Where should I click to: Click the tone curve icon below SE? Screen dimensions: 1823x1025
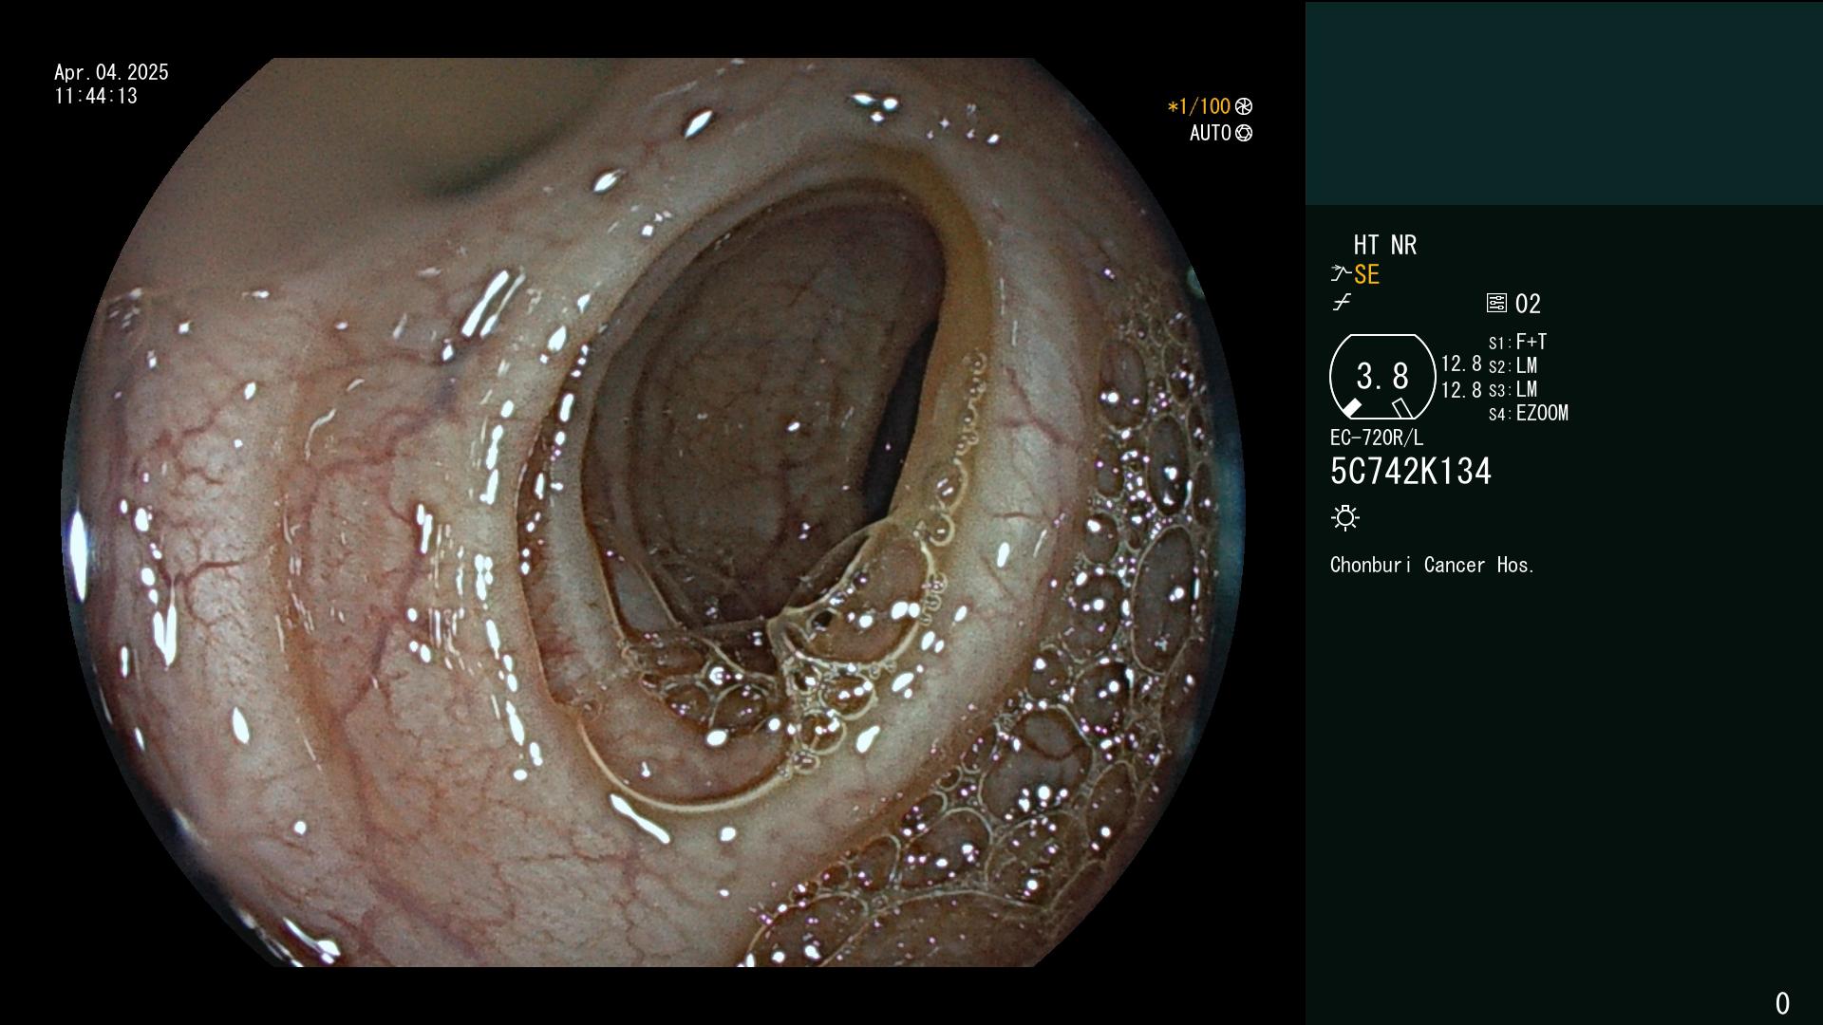point(1342,303)
